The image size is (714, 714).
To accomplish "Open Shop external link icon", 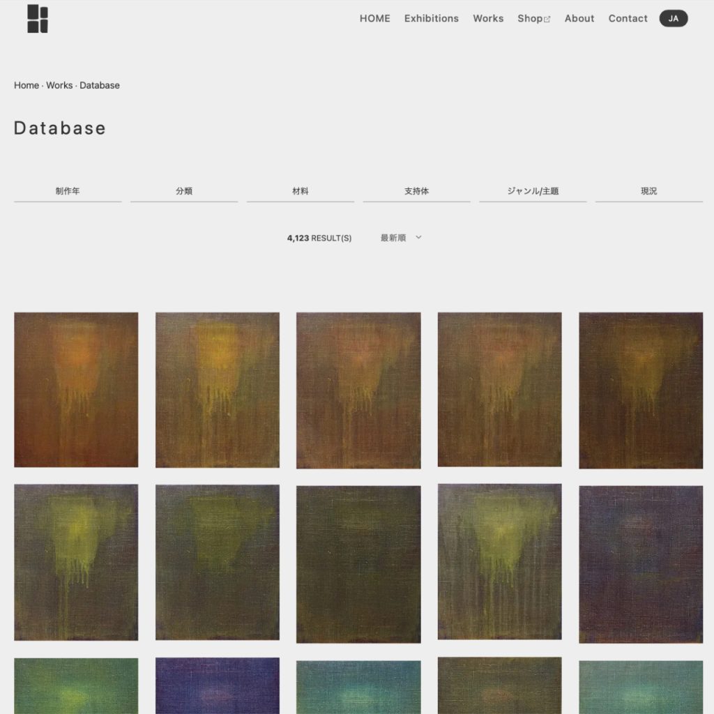I will point(547,19).
